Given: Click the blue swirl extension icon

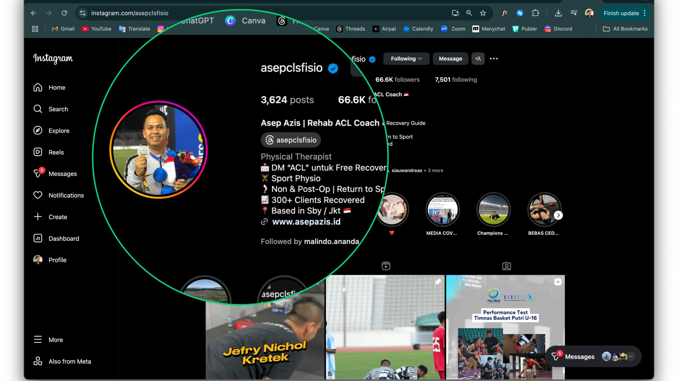Looking at the screenshot, I should point(520,13).
